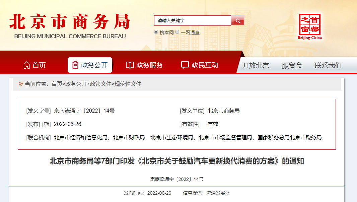Click the 首页 breadcrumb link
The image size is (357, 202).
coord(57,84)
